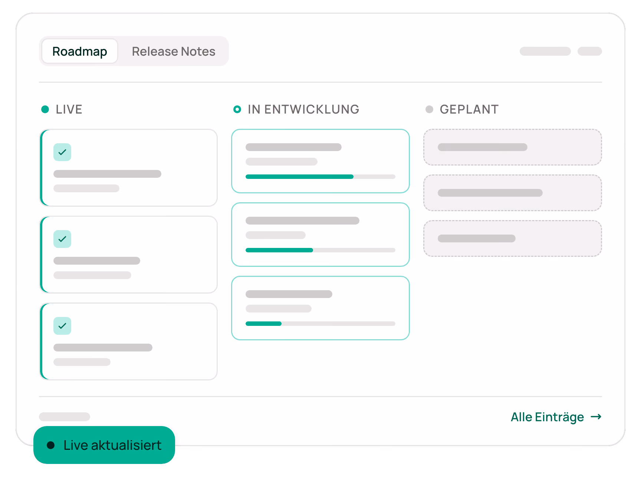Toggle the checkmark on the second LIVE card
The width and height of the screenshot is (641, 481).
(62, 239)
